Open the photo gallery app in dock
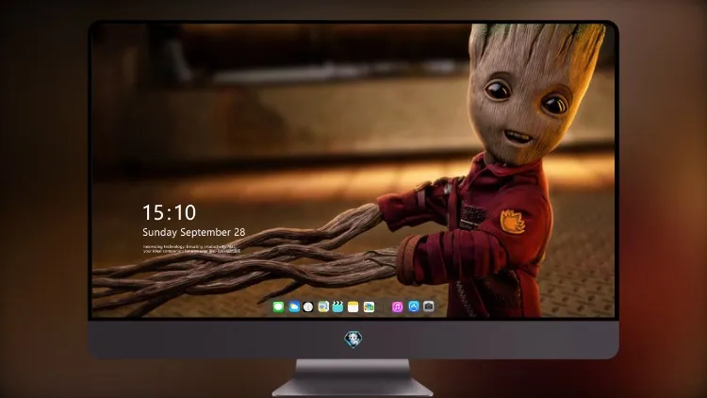The image size is (707, 398). pyautogui.click(x=369, y=307)
